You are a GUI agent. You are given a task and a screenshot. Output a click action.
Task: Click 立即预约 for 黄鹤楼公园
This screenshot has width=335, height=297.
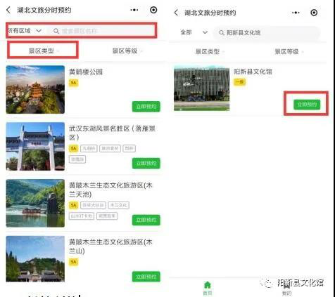(x=146, y=107)
